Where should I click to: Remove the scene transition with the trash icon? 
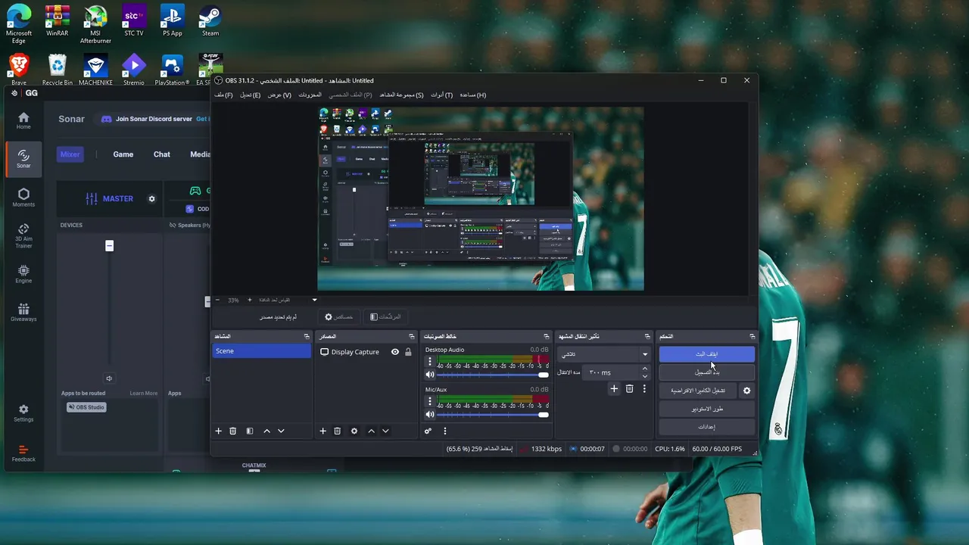click(x=629, y=388)
